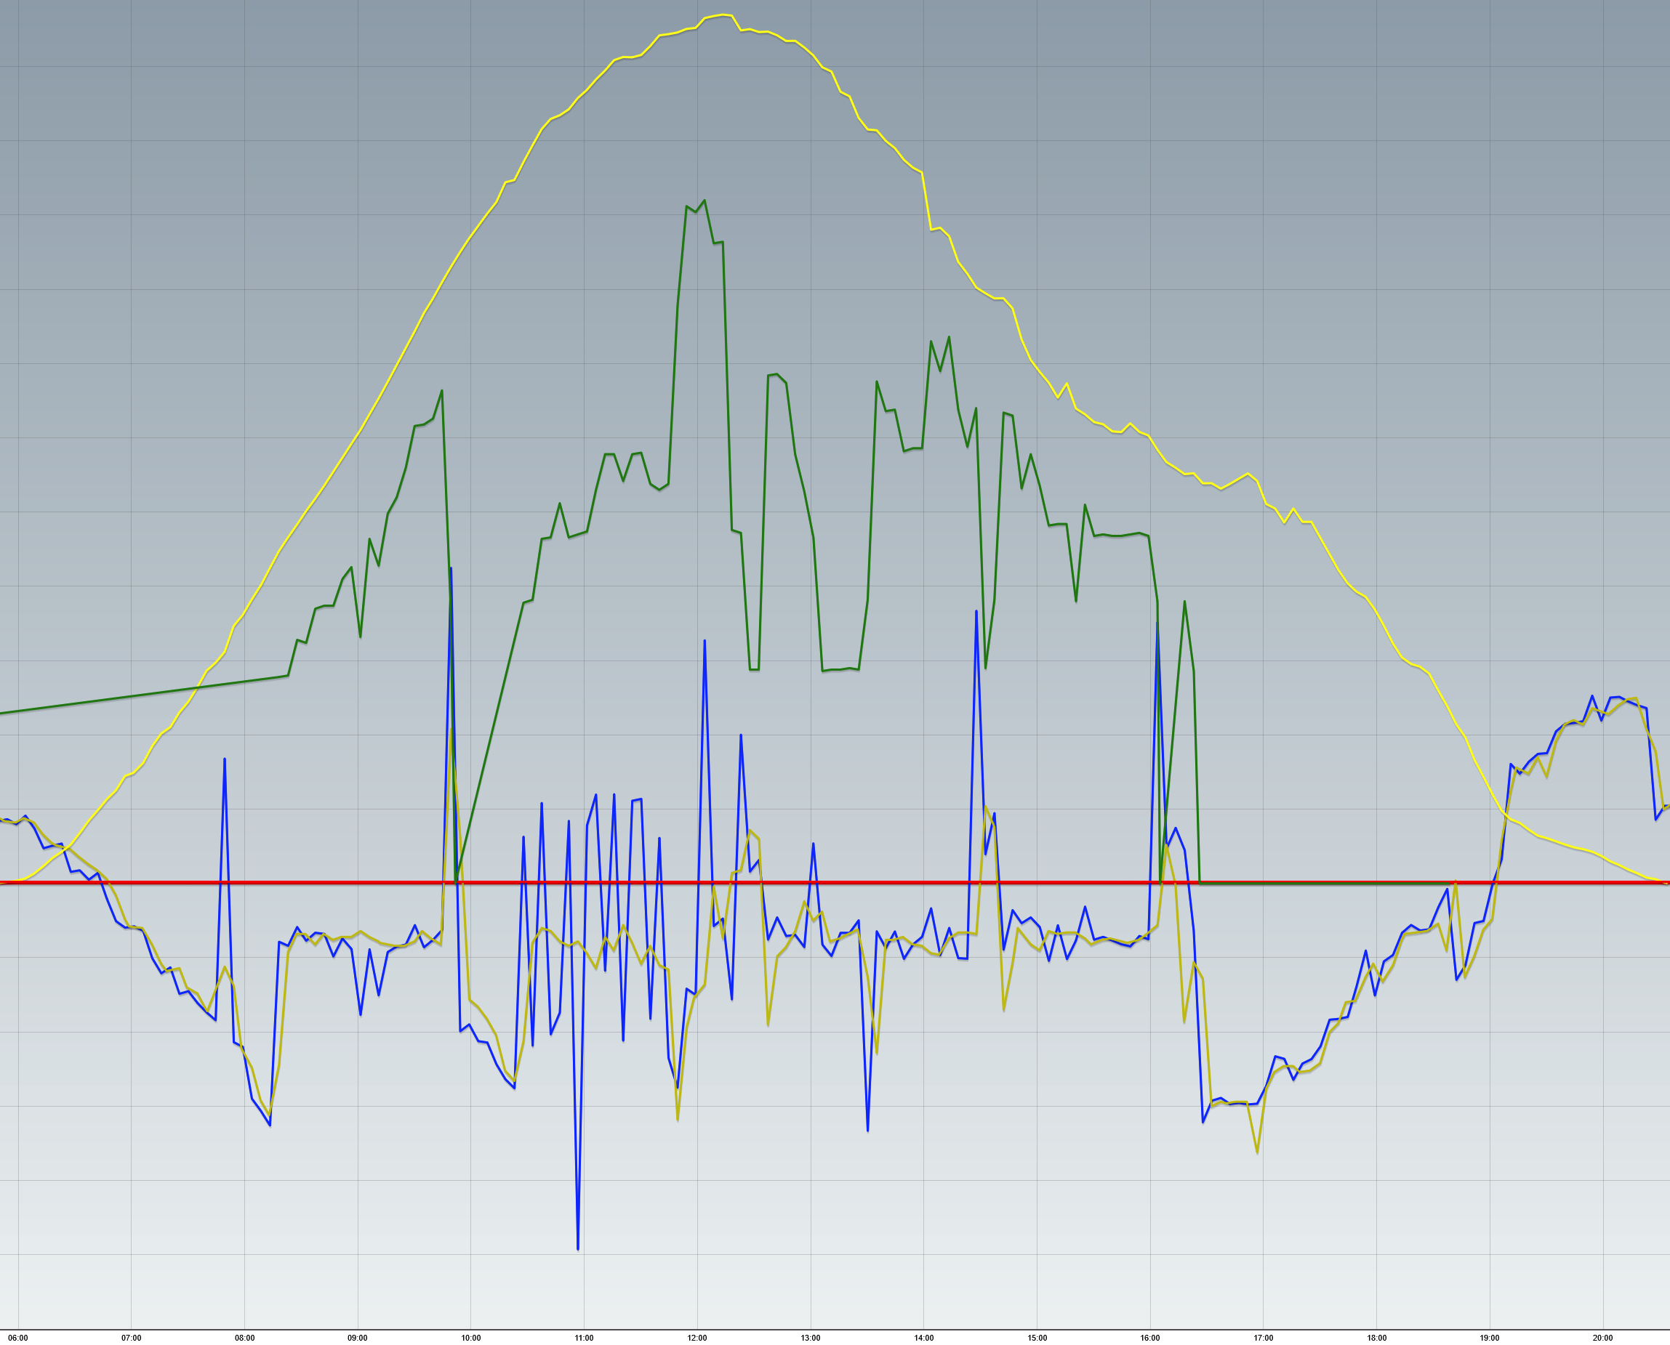Screen dimensions: 1670x1345
Task: Click the topmost peak of bright yellow curve
Action: coord(723,15)
